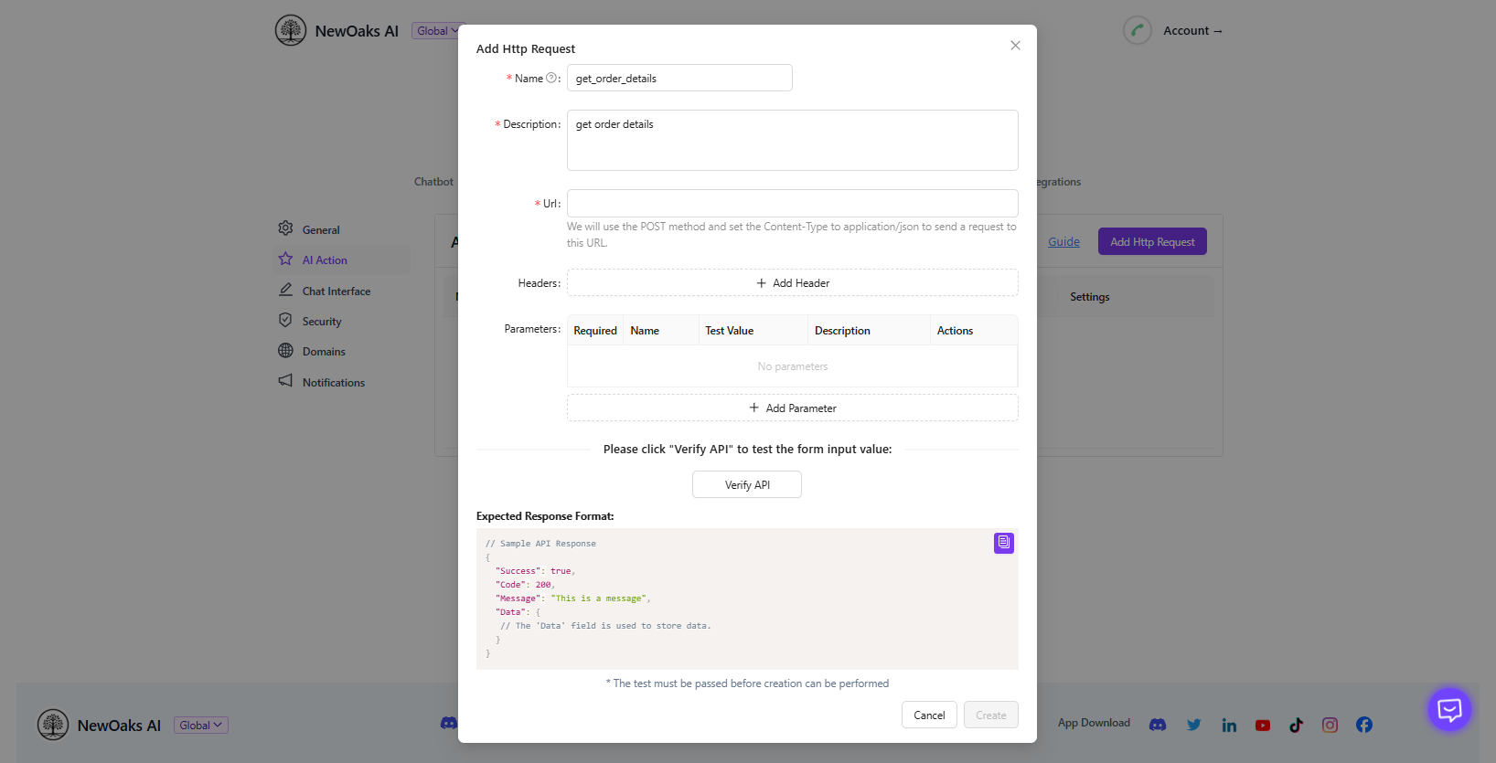Focus the empty Url input field
Image resolution: width=1496 pixels, height=763 pixels.
coord(793,203)
